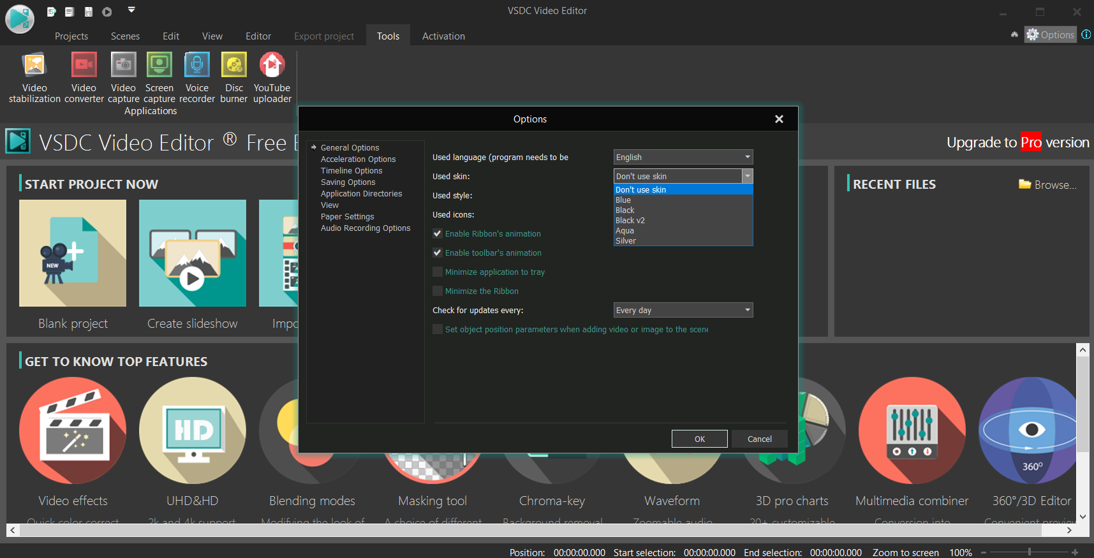The height and width of the screenshot is (558, 1094).
Task: Switch to the View tab
Action: click(212, 36)
